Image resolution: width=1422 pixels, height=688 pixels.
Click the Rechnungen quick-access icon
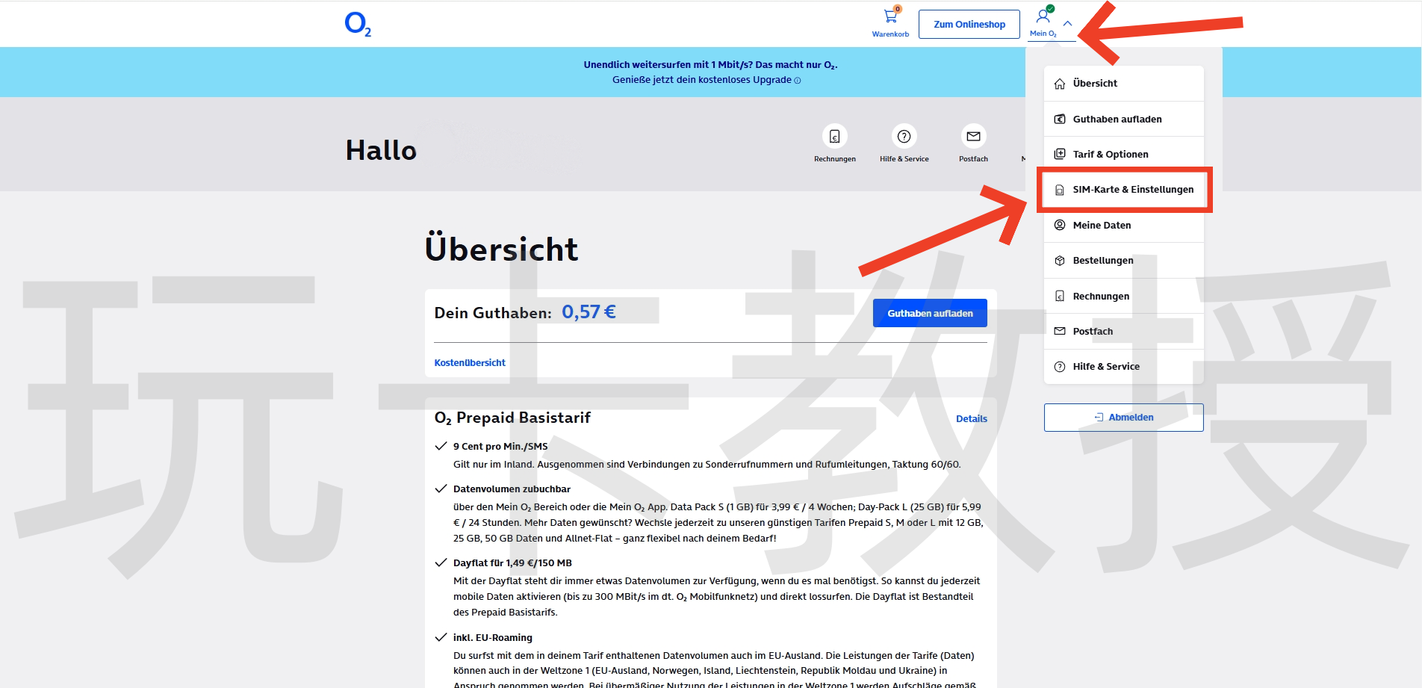coord(835,136)
